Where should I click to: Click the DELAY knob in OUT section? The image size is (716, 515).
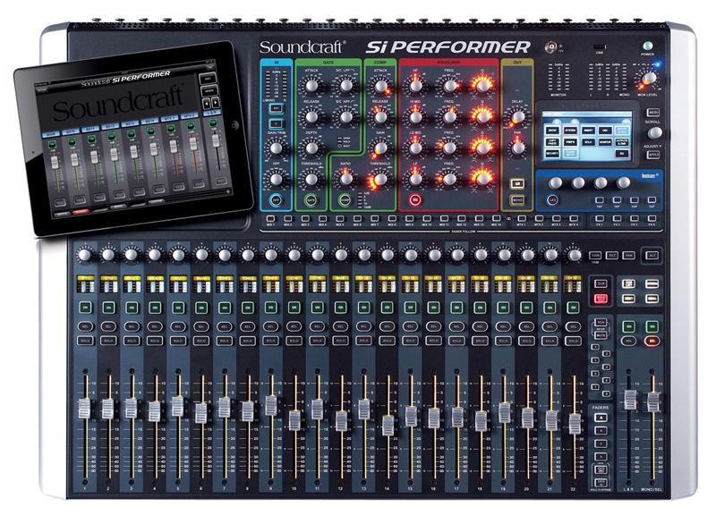tap(518, 117)
